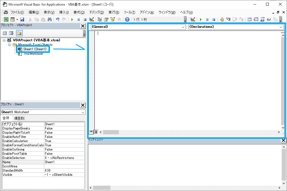Open the 挿入(I) menu
The width and height of the screenshot is (287, 191).
pyautogui.click(x=64, y=12)
